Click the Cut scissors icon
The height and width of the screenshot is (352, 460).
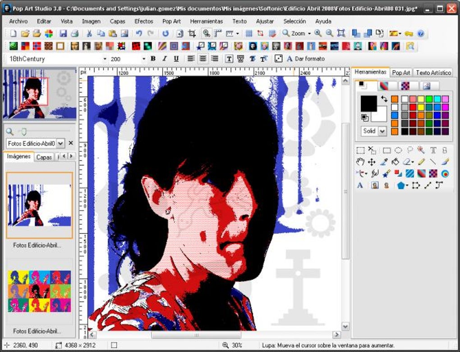89,33
